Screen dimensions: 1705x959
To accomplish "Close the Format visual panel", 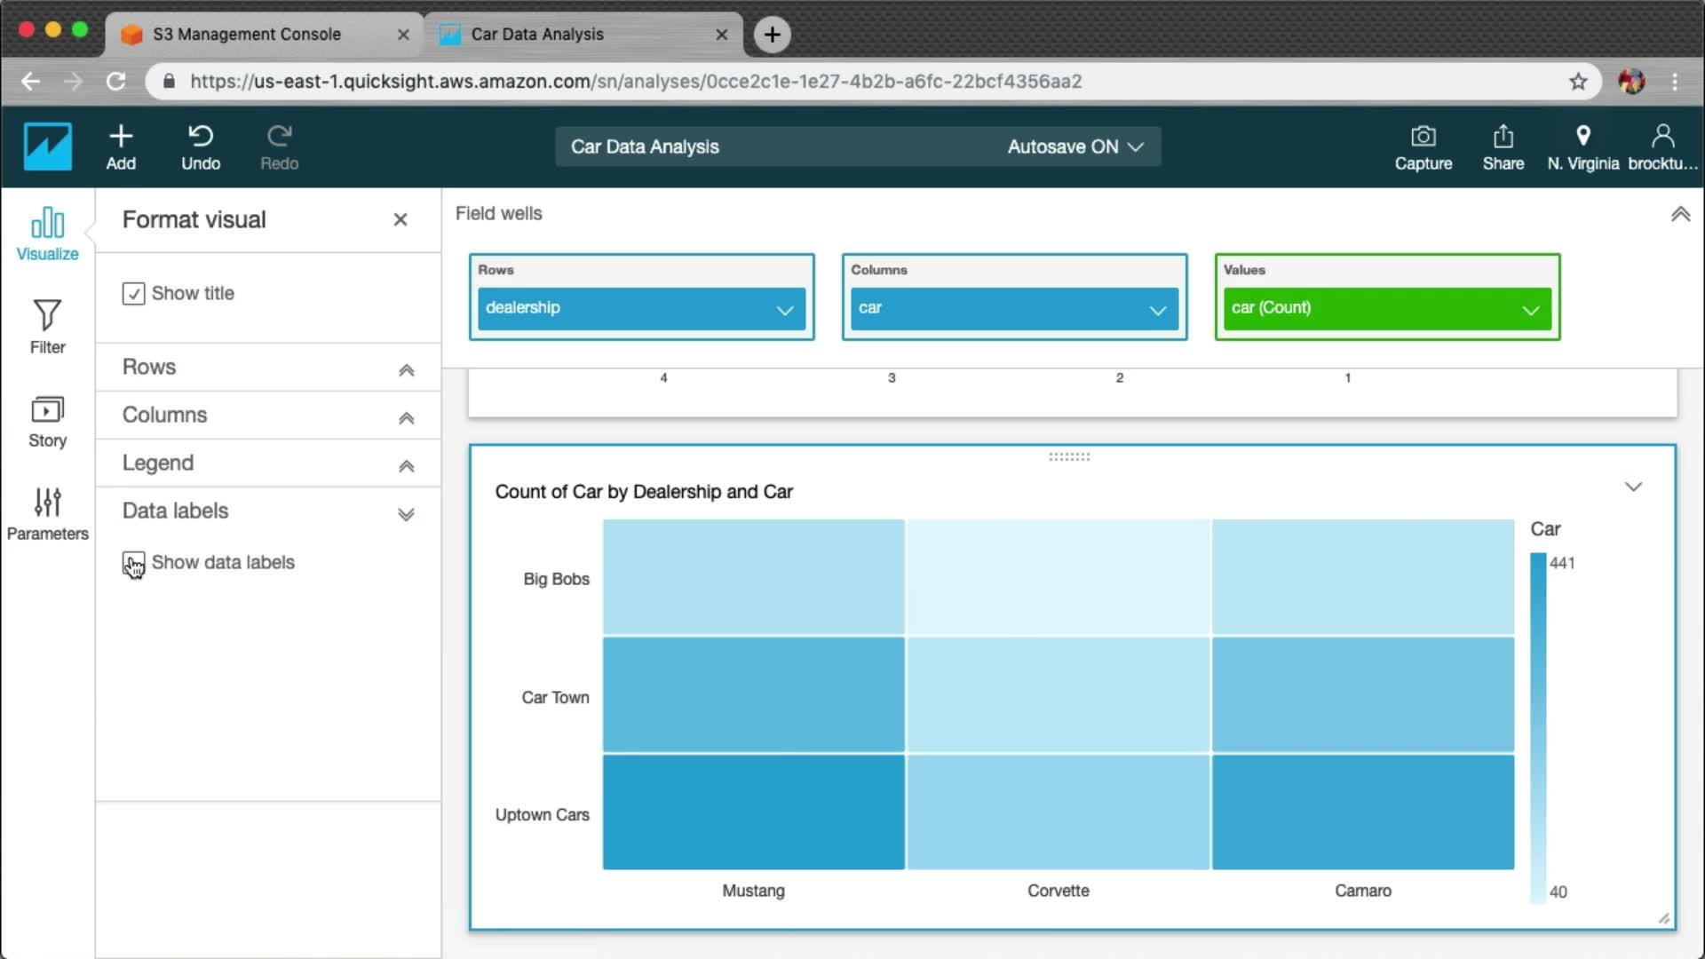I will (x=400, y=220).
